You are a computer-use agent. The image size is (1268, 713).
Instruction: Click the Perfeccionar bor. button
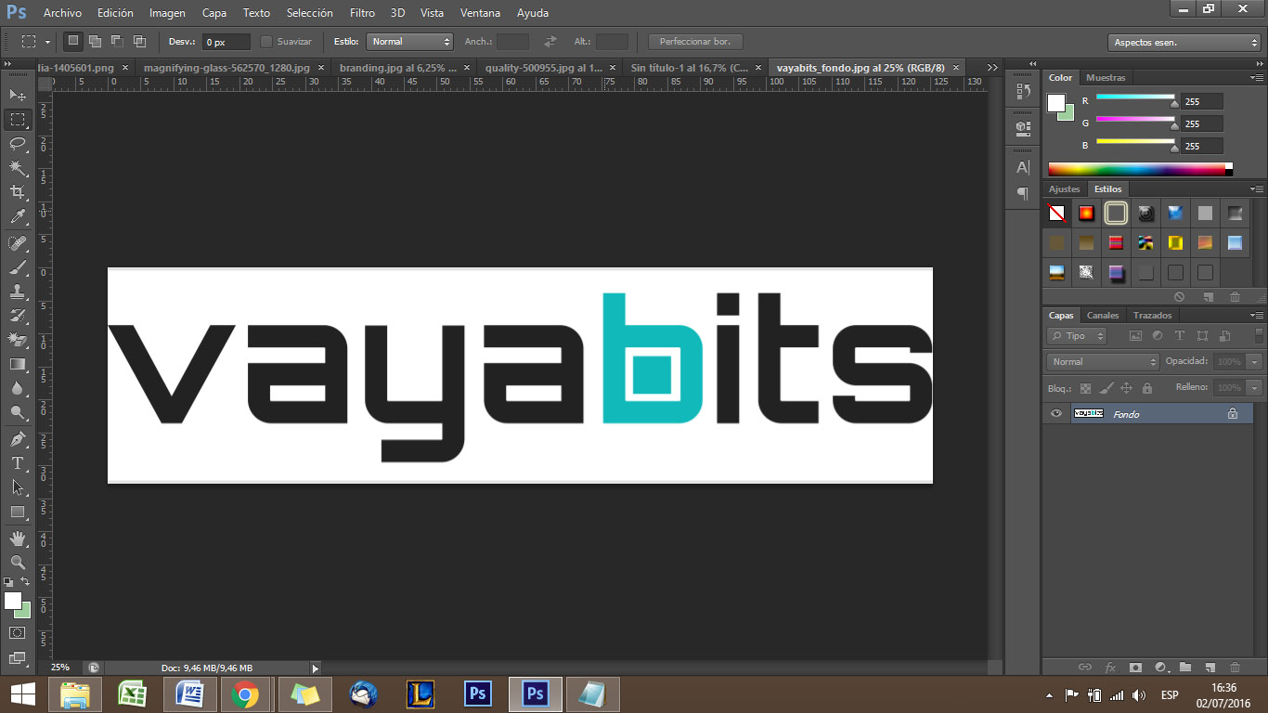pyautogui.click(x=695, y=42)
